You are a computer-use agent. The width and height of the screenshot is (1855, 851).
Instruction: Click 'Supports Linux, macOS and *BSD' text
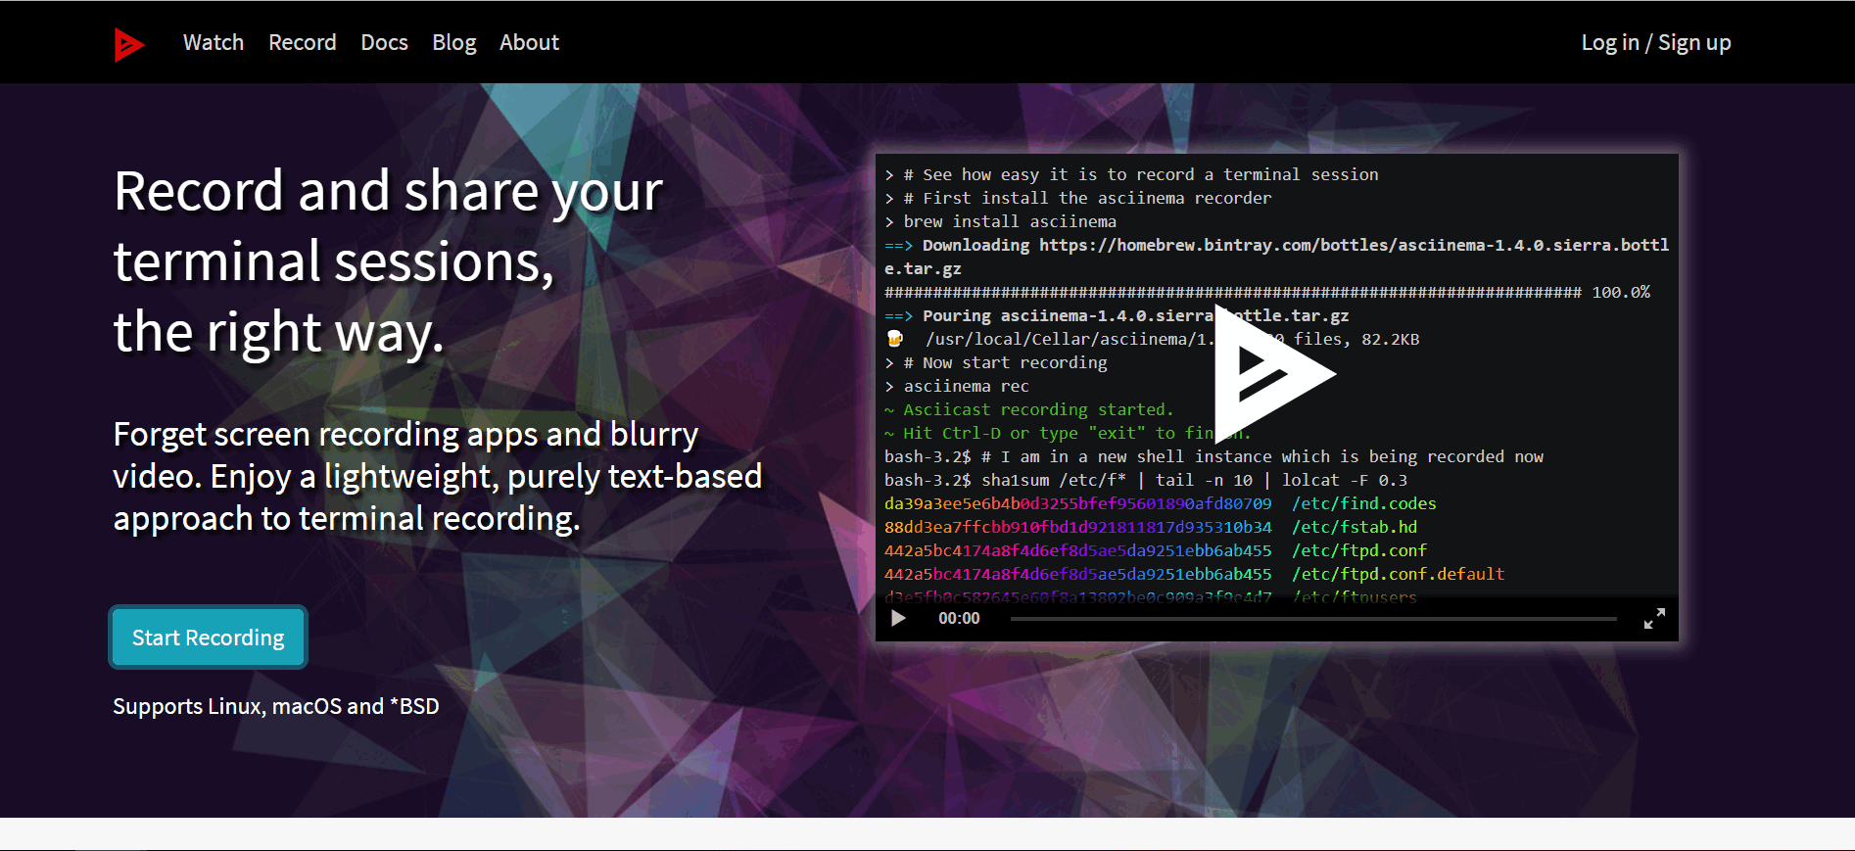click(x=276, y=706)
